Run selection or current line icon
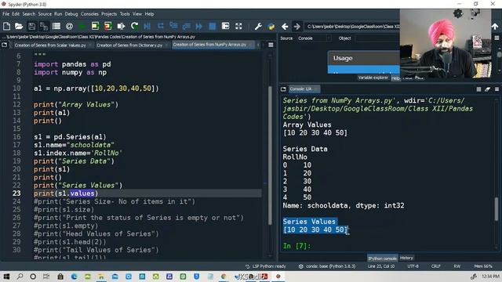Image resolution: width=502 pixels, height=282 pixels. pos(121,26)
